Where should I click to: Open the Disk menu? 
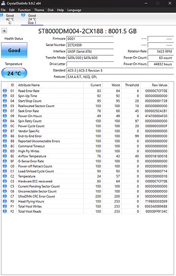51,10
